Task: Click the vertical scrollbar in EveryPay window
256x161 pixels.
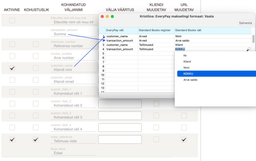Action: [x=253, y=39]
